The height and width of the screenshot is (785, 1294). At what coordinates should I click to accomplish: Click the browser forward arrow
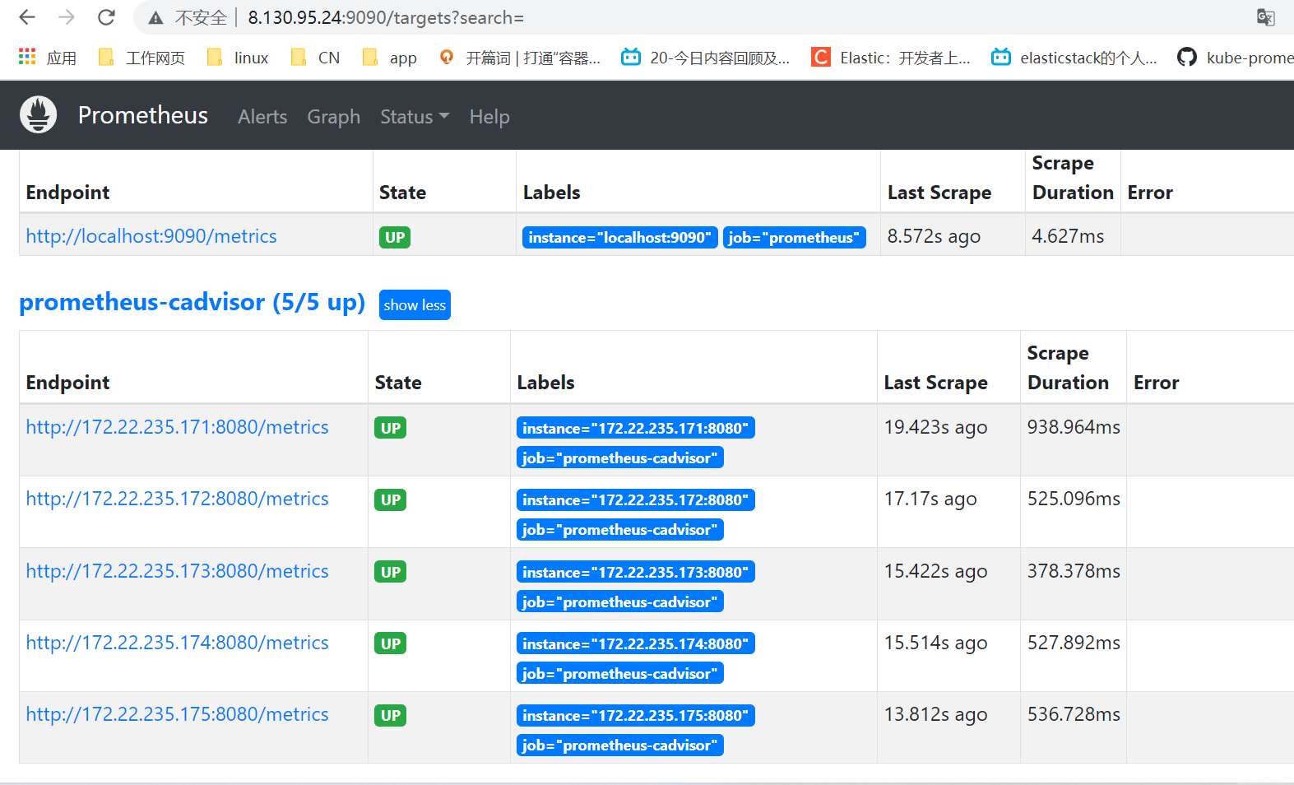(x=67, y=17)
